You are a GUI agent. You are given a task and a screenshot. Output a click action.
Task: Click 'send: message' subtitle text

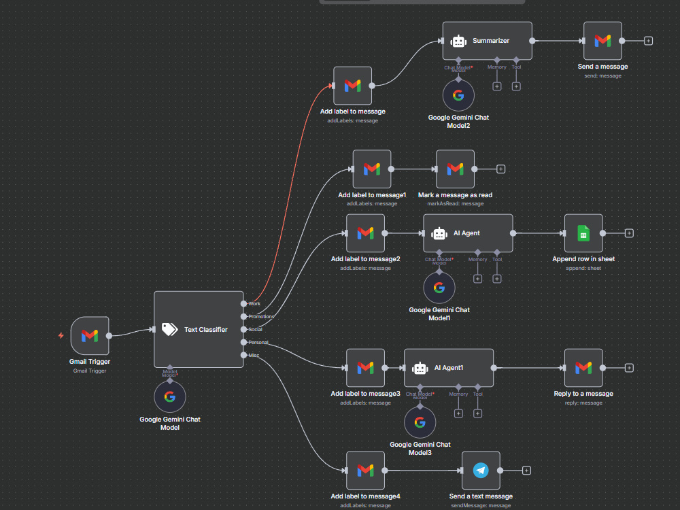pyautogui.click(x=602, y=75)
